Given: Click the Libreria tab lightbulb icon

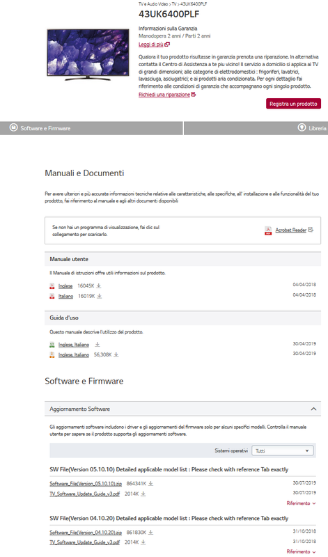Looking at the screenshot, I should pyautogui.click(x=302, y=127).
